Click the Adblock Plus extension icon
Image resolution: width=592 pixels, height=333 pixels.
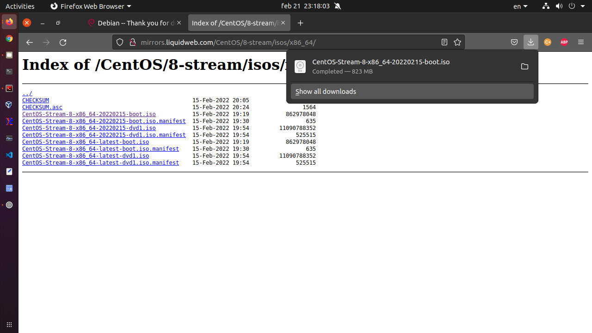564,42
